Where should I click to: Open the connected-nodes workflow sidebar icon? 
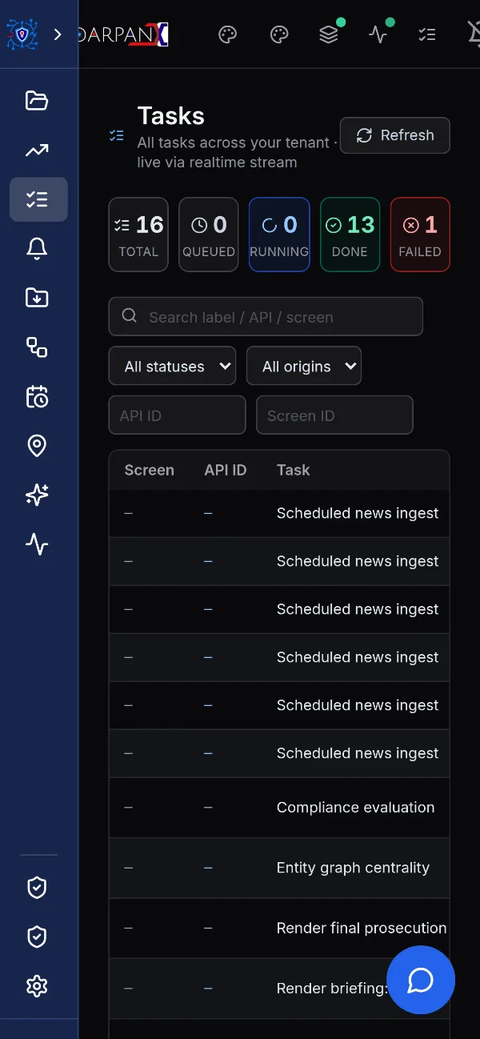point(37,347)
